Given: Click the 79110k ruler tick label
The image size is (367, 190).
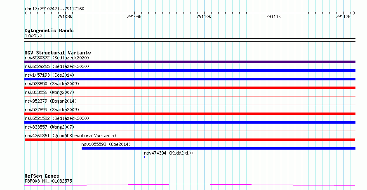Looking at the screenshot, I should [x=204, y=16].
